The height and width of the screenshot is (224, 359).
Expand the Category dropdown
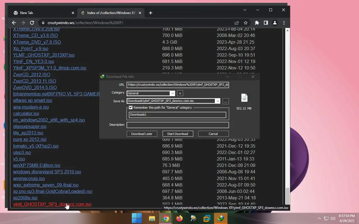click(172, 93)
